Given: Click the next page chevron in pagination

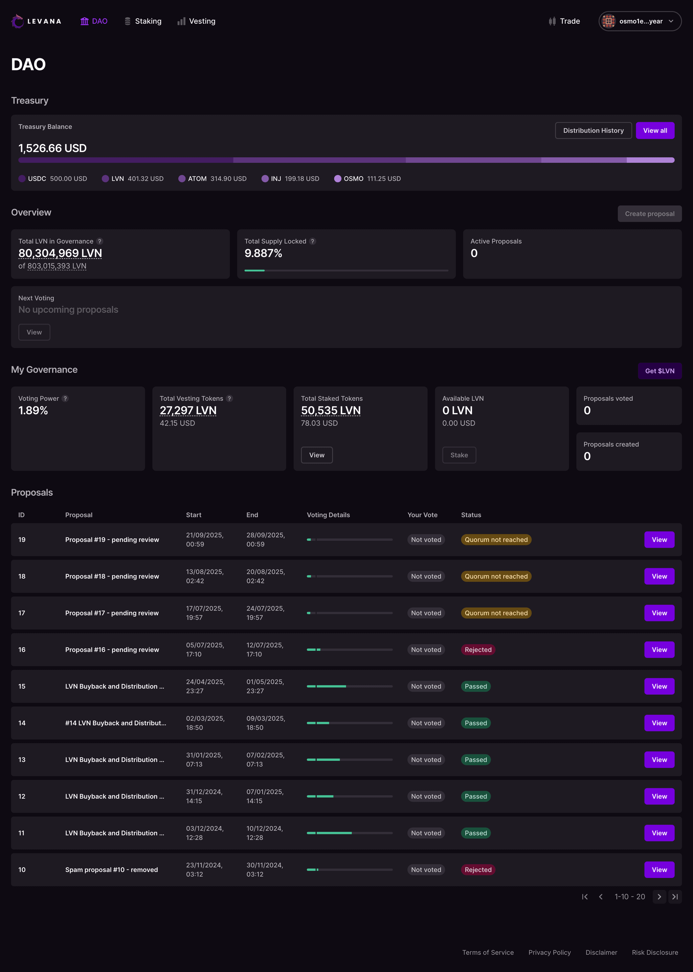Looking at the screenshot, I should click(659, 897).
